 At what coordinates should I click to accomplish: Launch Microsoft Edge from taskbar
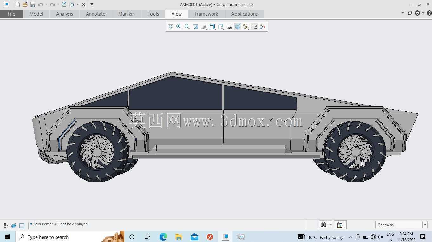click(x=163, y=237)
